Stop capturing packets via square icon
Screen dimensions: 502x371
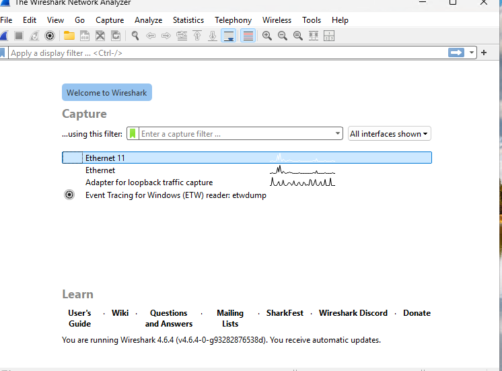point(19,36)
